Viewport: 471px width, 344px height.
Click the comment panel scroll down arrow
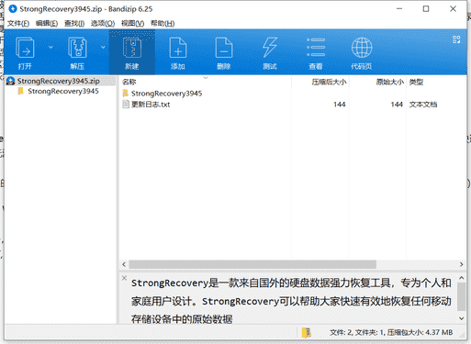(462, 318)
